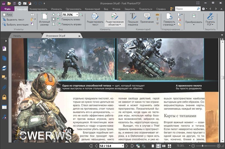The image size is (225, 149).
Task: Activate the Выбрать аннотацию tool
Action: pos(15,24)
